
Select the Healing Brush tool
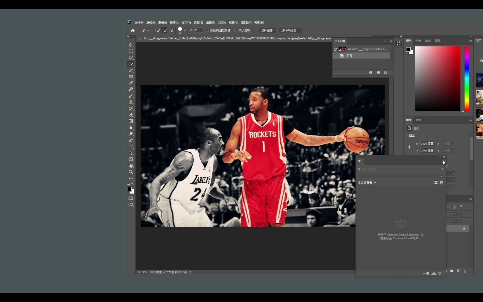(x=131, y=89)
